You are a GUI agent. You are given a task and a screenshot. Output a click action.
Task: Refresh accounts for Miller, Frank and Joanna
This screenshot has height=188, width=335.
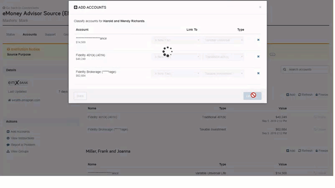pyautogui.click(x=305, y=151)
